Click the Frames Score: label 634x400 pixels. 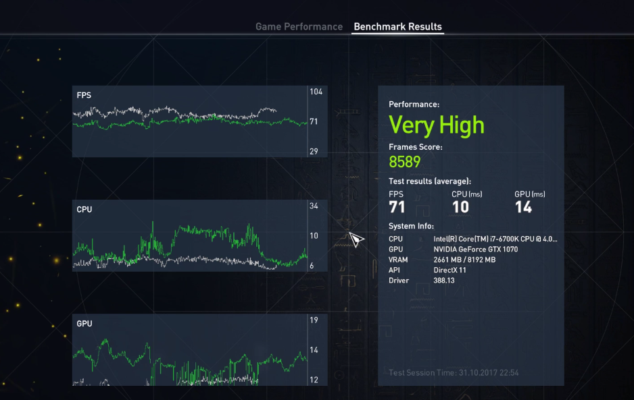coord(415,147)
